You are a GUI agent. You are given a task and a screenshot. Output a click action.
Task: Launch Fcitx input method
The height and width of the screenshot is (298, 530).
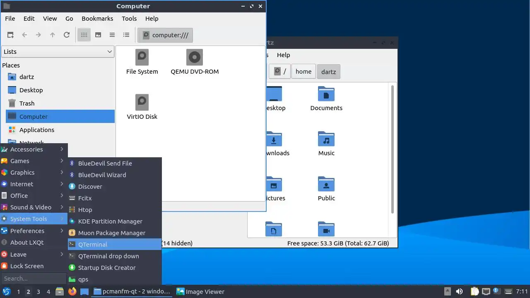[x=115, y=198]
